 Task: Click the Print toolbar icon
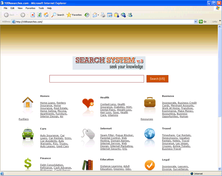(103, 15)
